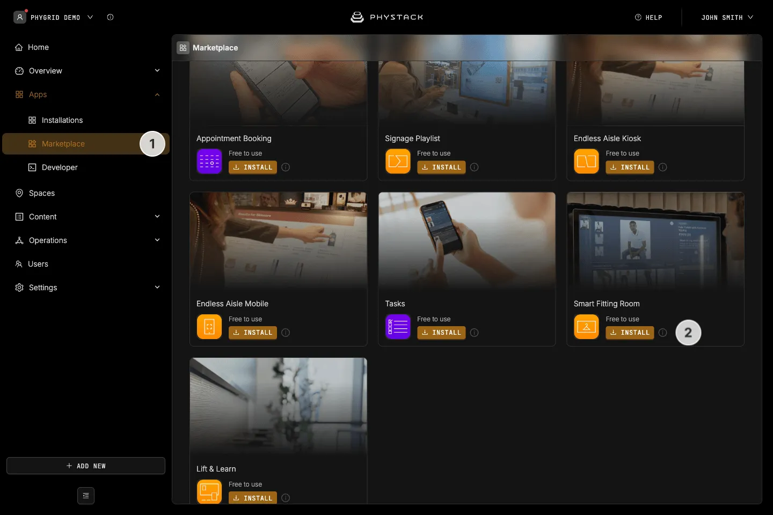Open the Smart Fitting Room preview image
The height and width of the screenshot is (515, 773).
pyautogui.click(x=655, y=241)
